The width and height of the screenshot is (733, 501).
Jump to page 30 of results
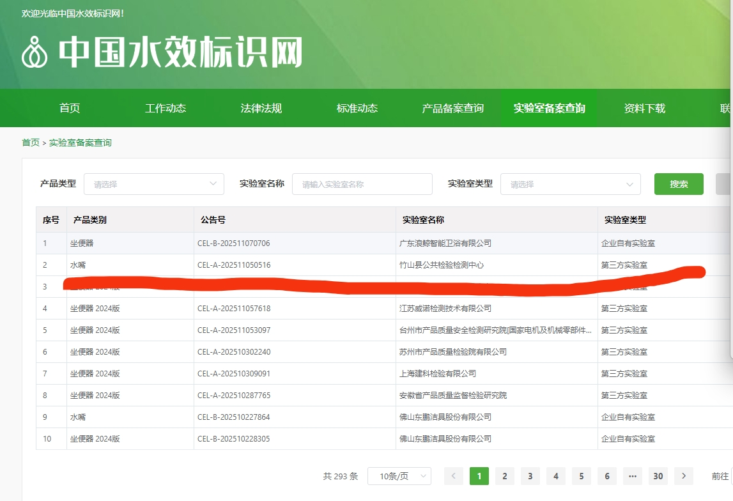[x=658, y=476]
